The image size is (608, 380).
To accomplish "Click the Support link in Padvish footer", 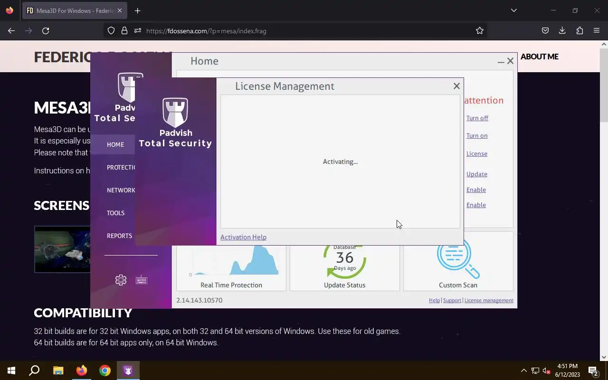I will click(452, 300).
